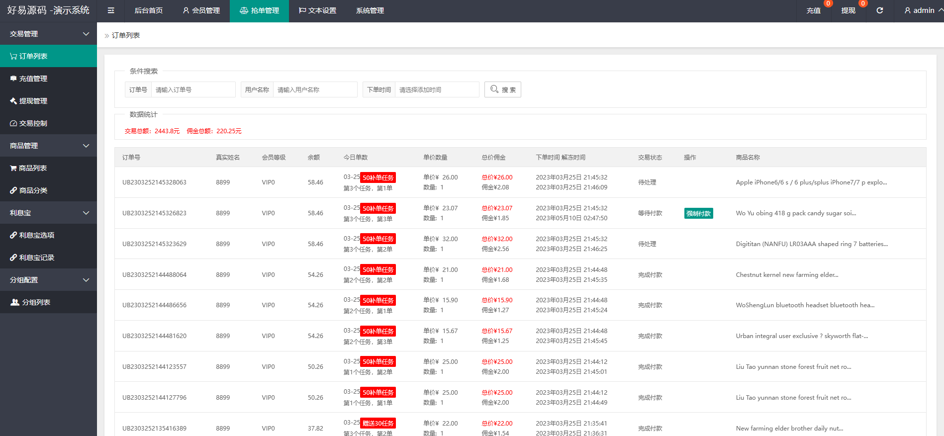Click the 提现管理 gavel icon
Viewport: 944px width, 436px height.
point(13,101)
